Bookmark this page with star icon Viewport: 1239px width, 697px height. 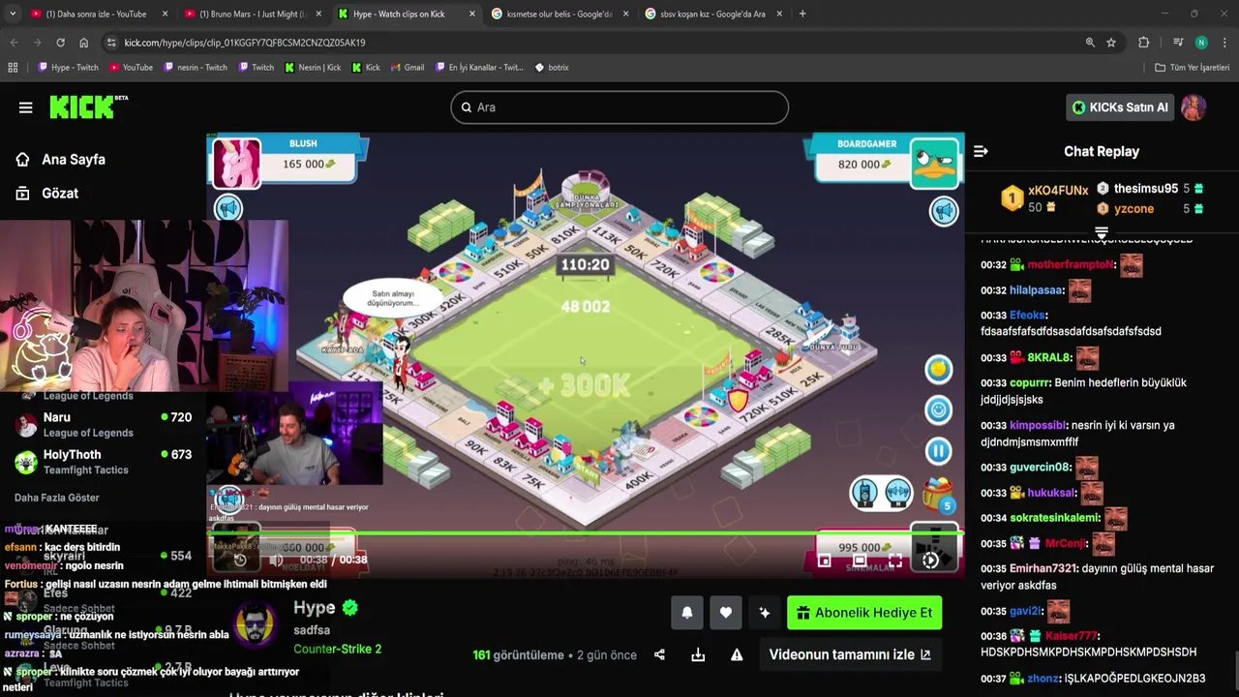coord(1111,43)
